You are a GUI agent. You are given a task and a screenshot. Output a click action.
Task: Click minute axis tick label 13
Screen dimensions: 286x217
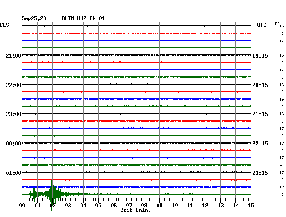click(220, 206)
